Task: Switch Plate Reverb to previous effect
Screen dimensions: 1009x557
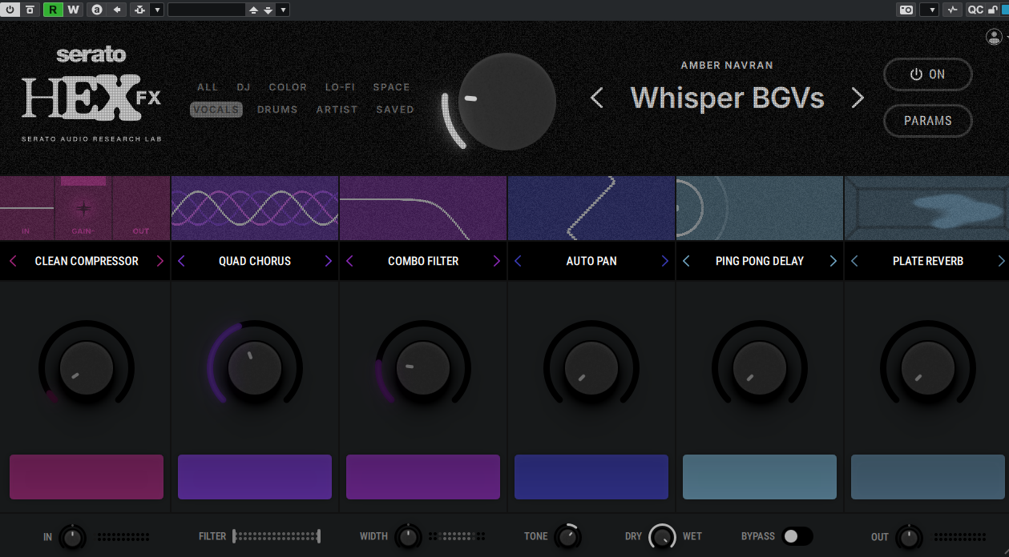Action: point(854,261)
